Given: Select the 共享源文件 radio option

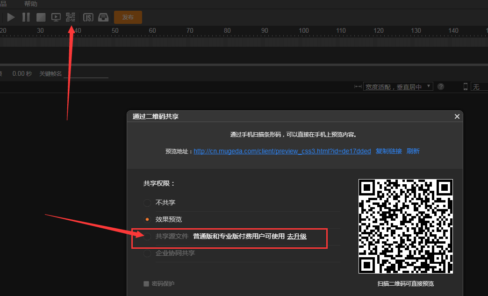Looking at the screenshot, I should click(x=147, y=237).
